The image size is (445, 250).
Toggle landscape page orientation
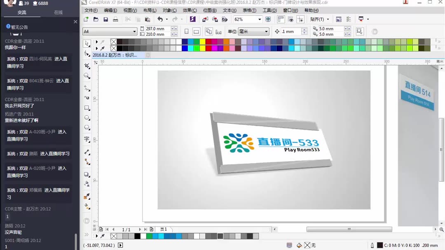pyautogui.click(x=197, y=31)
